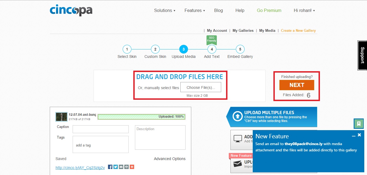This screenshot has height=175, width=367.
Task: Expand the Hi rohan! account menu
Action: pyautogui.click(x=304, y=11)
